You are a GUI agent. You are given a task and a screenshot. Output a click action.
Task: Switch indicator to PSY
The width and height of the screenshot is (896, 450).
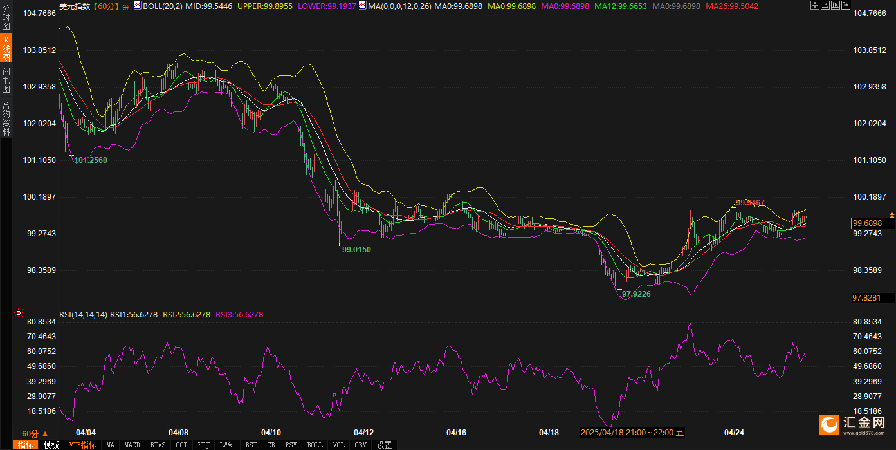(x=291, y=445)
